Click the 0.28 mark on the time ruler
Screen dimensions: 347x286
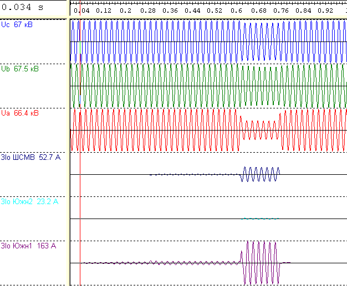148,11
